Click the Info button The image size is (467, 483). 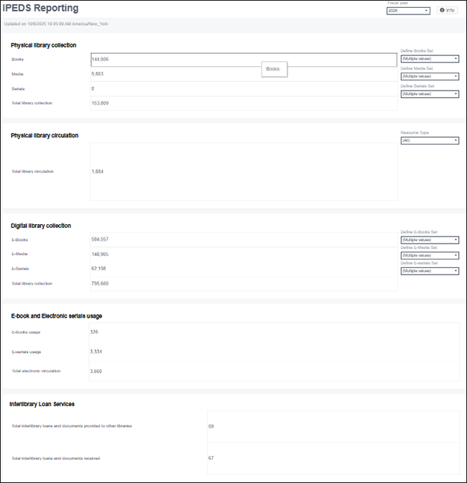[447, 10]
